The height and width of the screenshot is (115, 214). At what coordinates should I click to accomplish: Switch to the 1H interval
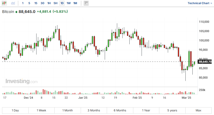click(x=49, y=3)
